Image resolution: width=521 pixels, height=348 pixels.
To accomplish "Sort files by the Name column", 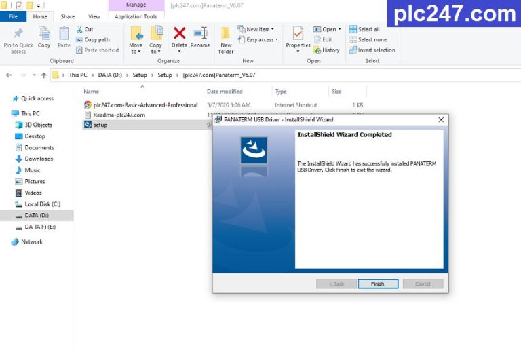I will [92, 91].
